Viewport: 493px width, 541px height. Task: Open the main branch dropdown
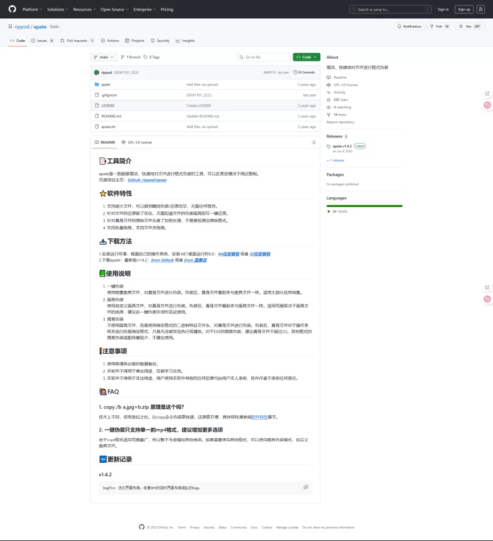(x=104, y=57)
